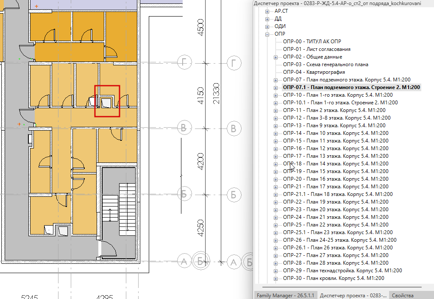Select ОПР-04 Квартирография sheet

(314, 72)
